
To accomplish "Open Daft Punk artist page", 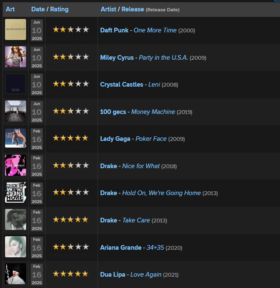I will (114, 30).
